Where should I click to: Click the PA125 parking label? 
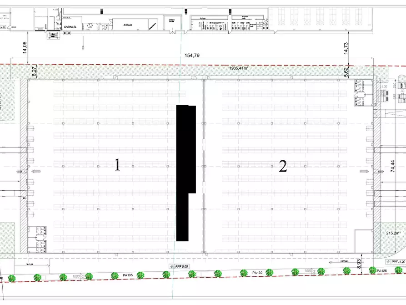point(381,271)
